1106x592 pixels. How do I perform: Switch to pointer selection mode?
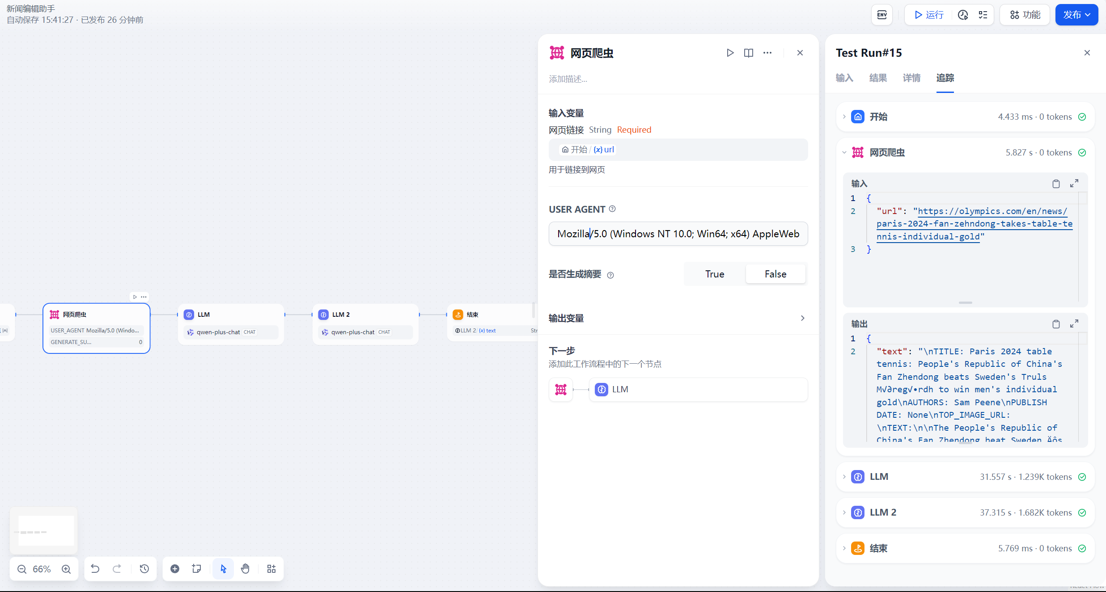[223, 569]
